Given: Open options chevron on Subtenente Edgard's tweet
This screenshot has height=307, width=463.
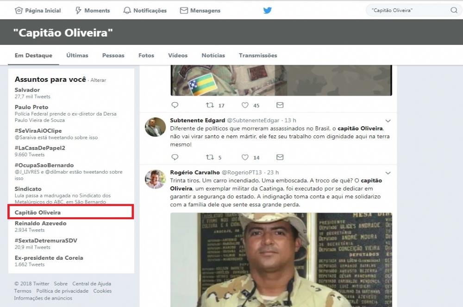Looking at the screenshot, I should click(388, 121).
